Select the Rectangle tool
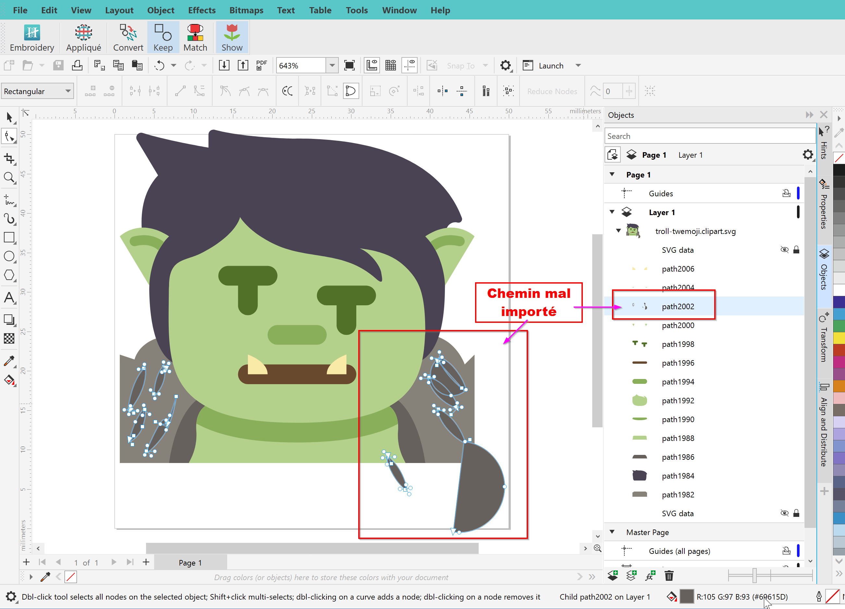 coord(9,237)
